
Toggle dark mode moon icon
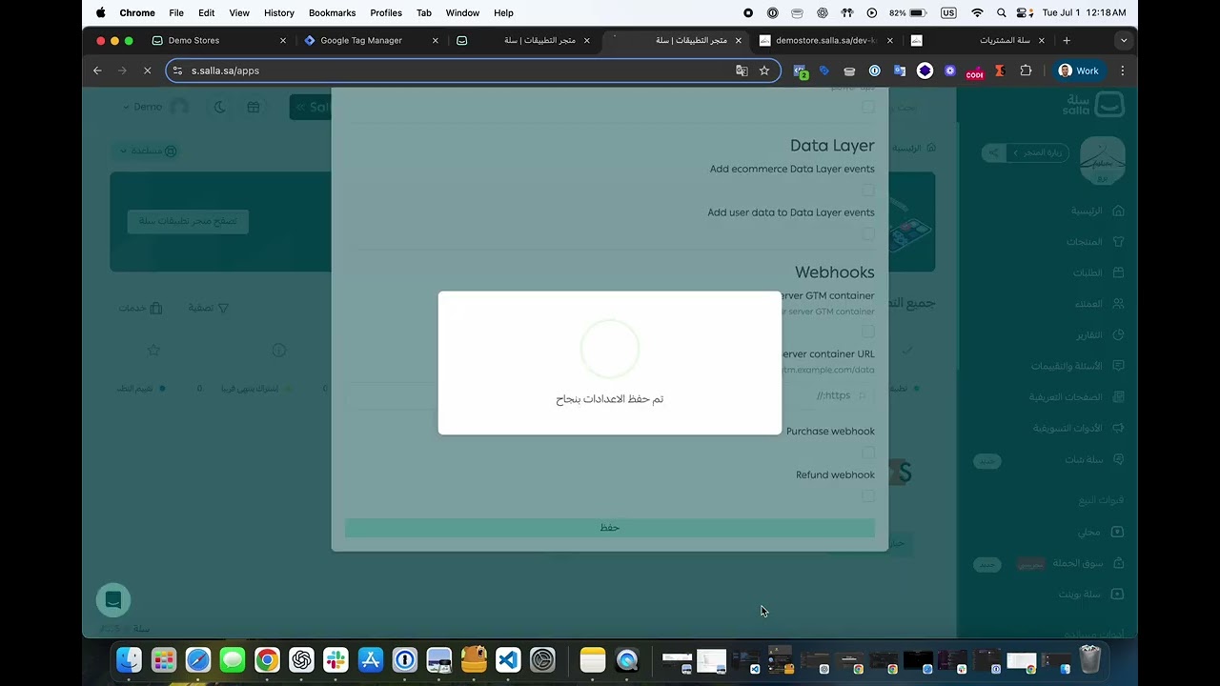(x=220, y=107)
